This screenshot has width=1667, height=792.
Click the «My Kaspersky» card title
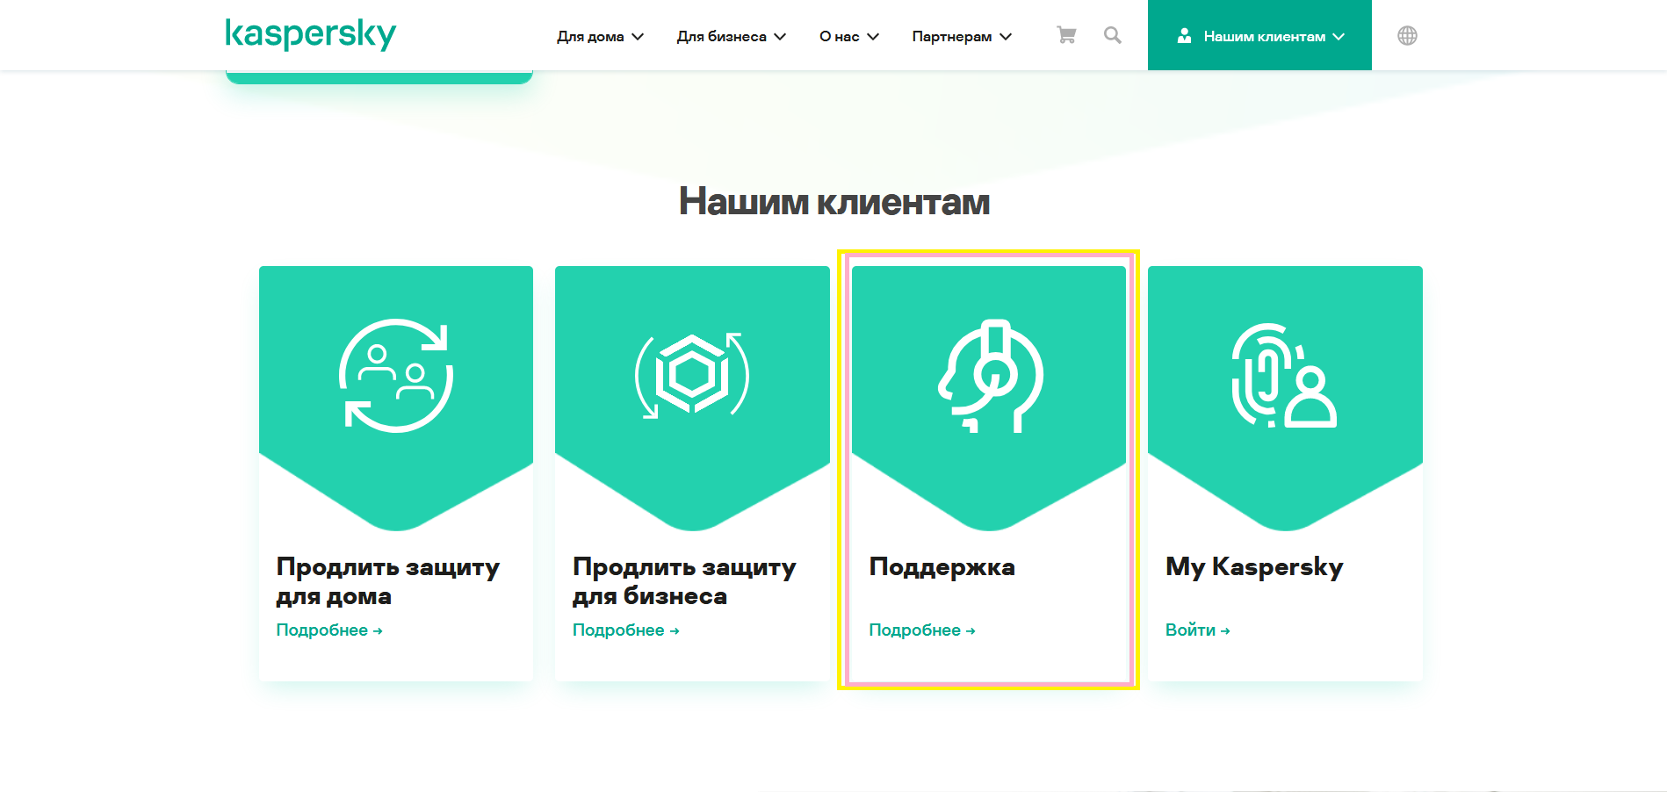pos(1254,567)
